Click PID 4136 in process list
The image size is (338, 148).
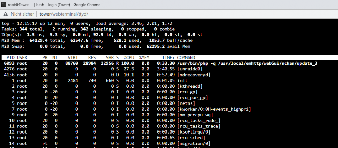point(9,75)
